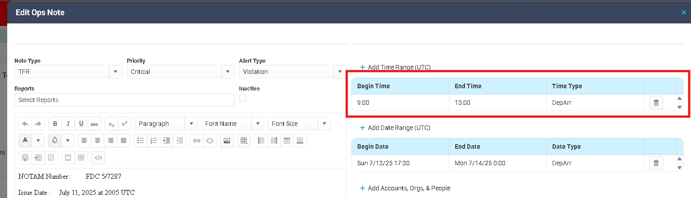
Task: Click Add Accounts, Orgs, & People
Action: 405,188
